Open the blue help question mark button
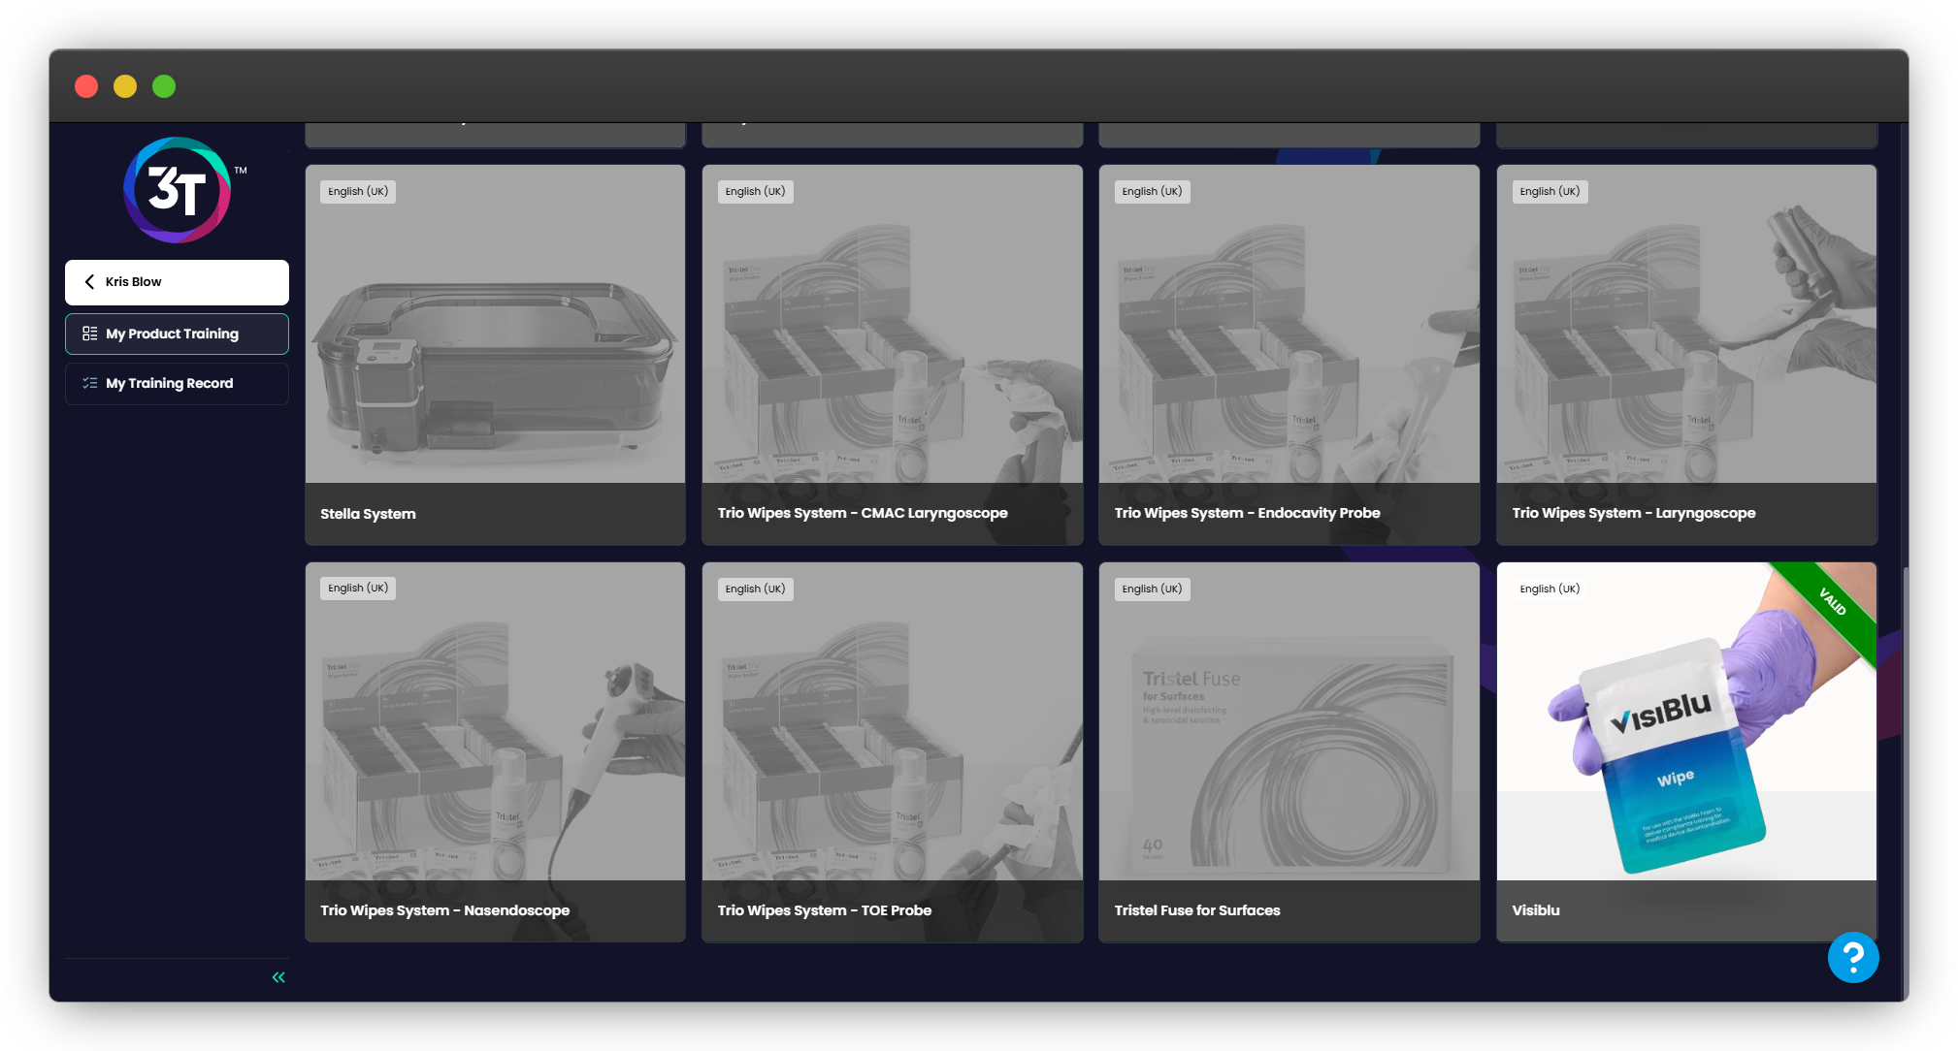 [x=1853, y=958]
